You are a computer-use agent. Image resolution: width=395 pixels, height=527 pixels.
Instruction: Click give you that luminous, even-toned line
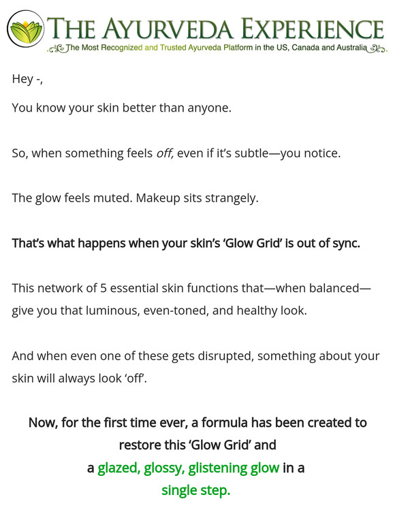click(x=159, y=310)
